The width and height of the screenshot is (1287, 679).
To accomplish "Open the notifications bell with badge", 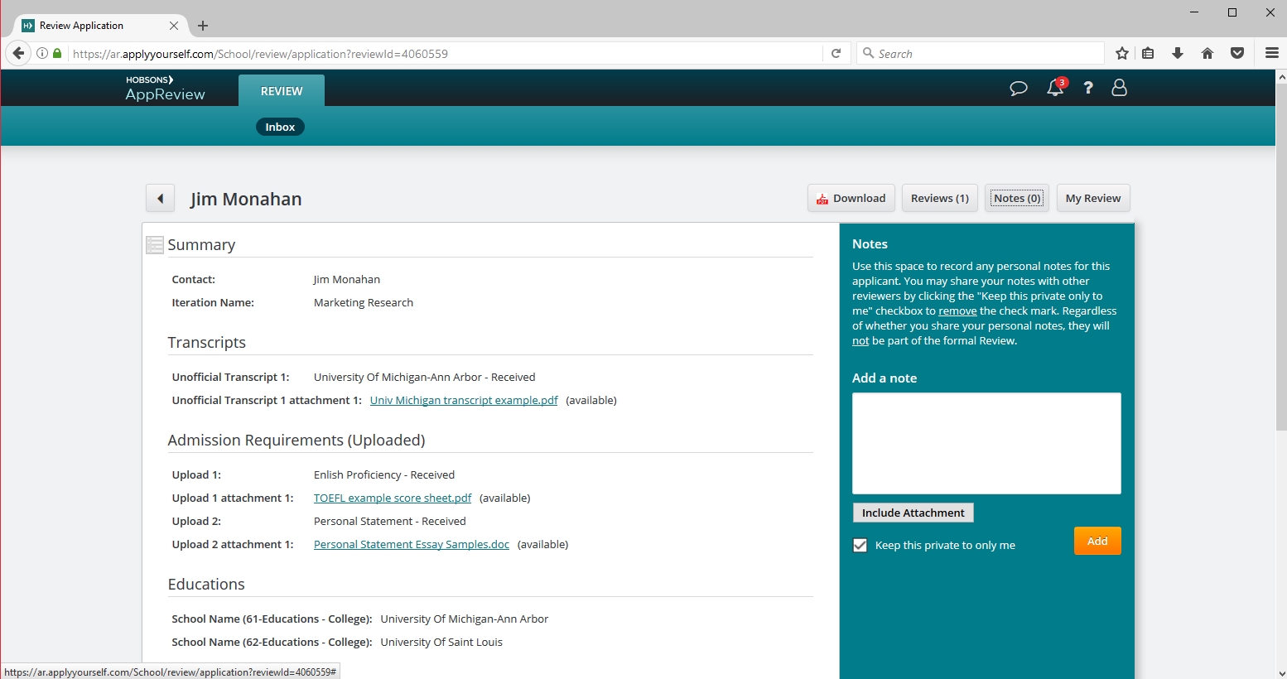I will pos(1055,88).
